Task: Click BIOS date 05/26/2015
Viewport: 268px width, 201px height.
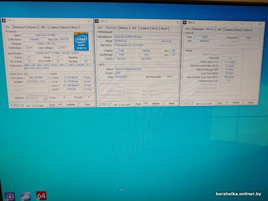Action: (129, 77)
